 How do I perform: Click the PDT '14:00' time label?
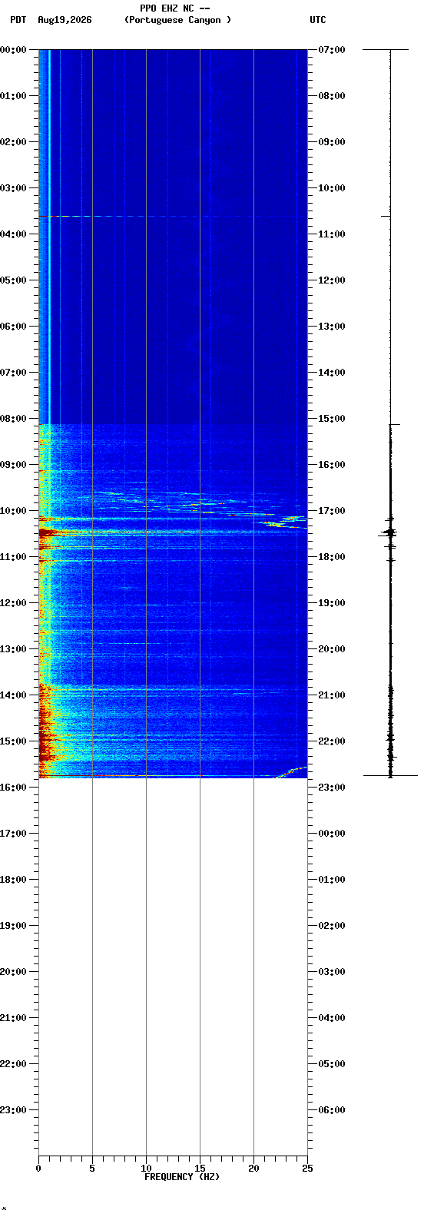(13, 695)
